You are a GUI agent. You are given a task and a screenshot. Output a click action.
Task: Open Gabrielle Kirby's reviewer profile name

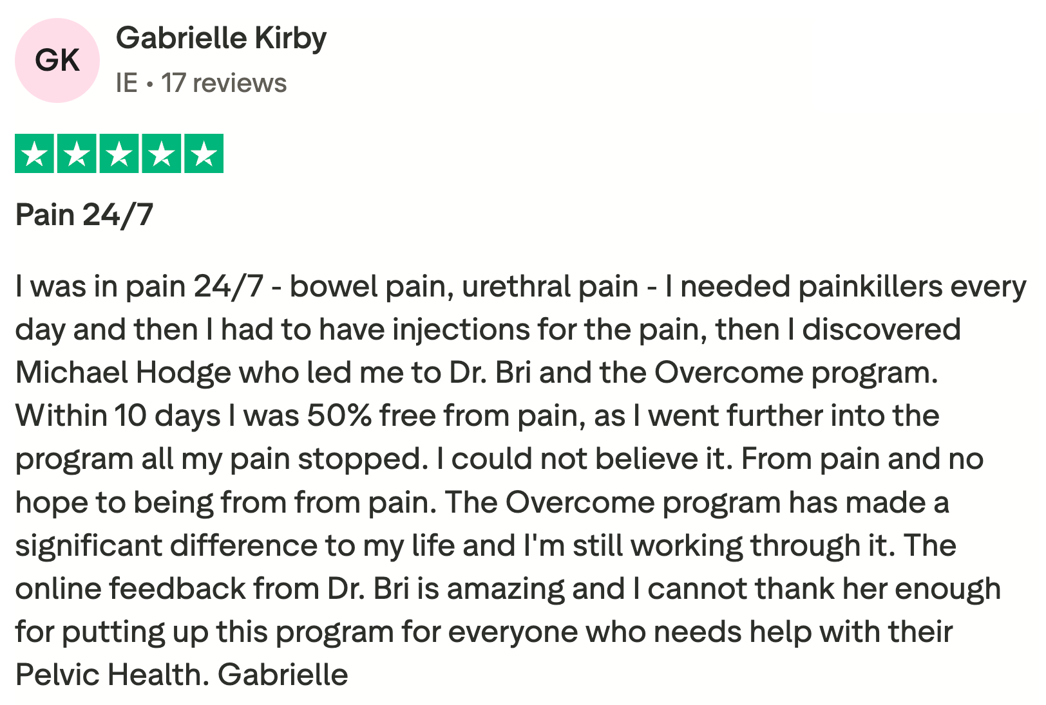221,39
